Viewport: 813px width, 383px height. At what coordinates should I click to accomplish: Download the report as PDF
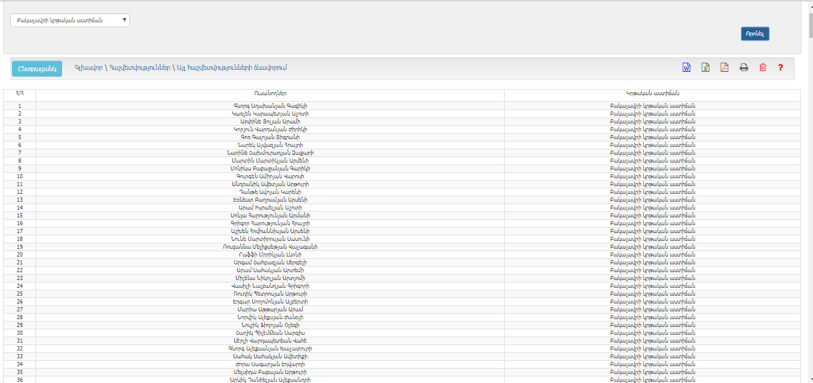(x=725, y=67)
